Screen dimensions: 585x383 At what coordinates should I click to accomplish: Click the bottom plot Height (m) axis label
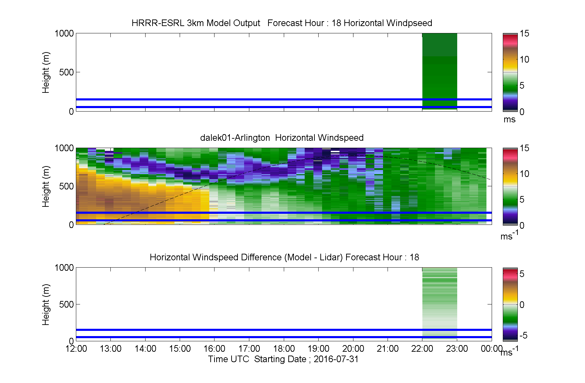(x=46, y=304)
